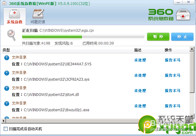Click 未处理 for 3CF92A23.sys

[x=140, y=75]
